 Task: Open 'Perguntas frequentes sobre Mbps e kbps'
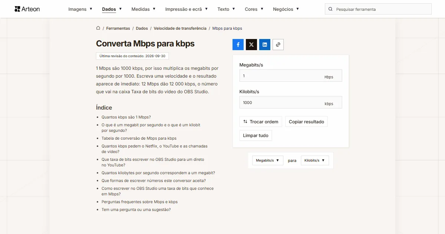pos(139,202)
